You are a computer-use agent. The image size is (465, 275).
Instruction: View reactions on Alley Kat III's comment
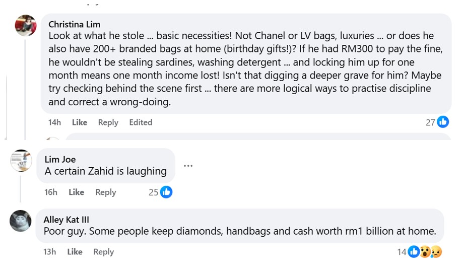(425, 252)
